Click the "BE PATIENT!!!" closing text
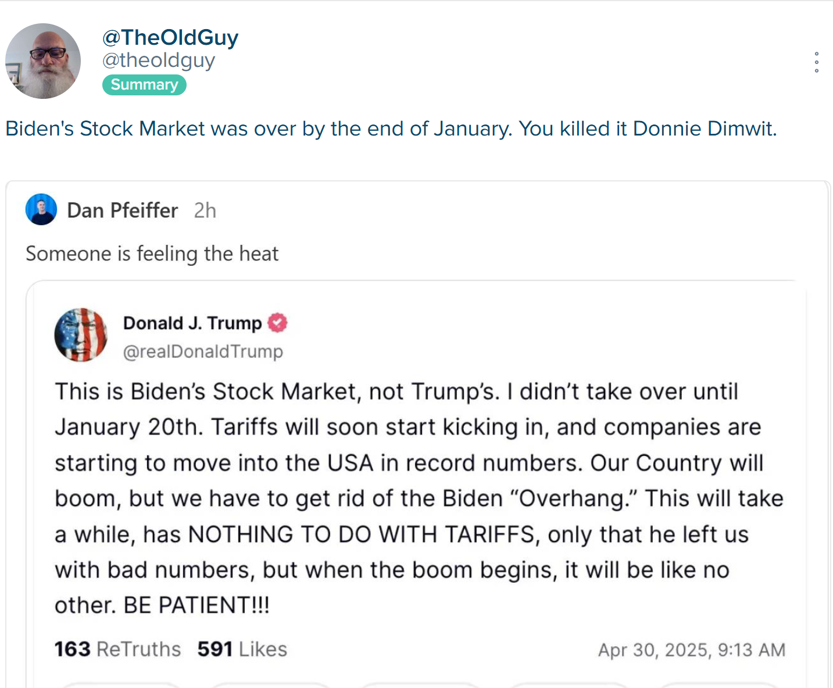Image resolution: width=833 pixels, height=688 pixels. point(196,605)
